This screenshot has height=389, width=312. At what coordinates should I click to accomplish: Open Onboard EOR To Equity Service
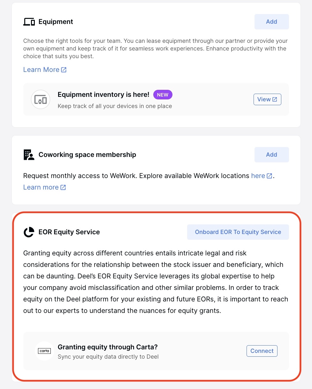click(238, 232)
